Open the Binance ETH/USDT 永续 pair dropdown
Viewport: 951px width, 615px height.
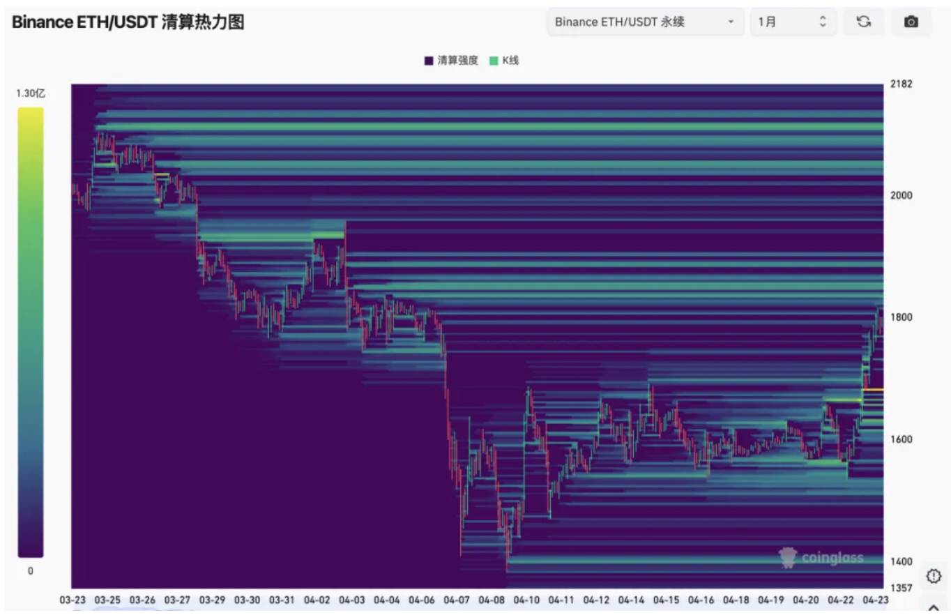[x=646, y=22]
